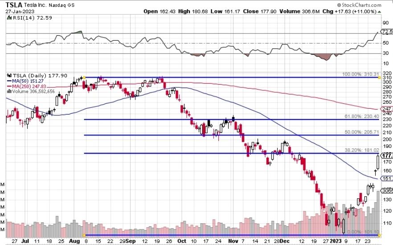Viewport: 393px width, 245px height.
Task: Click the volume value tag on right axis
Action: (x=387, y=191)
